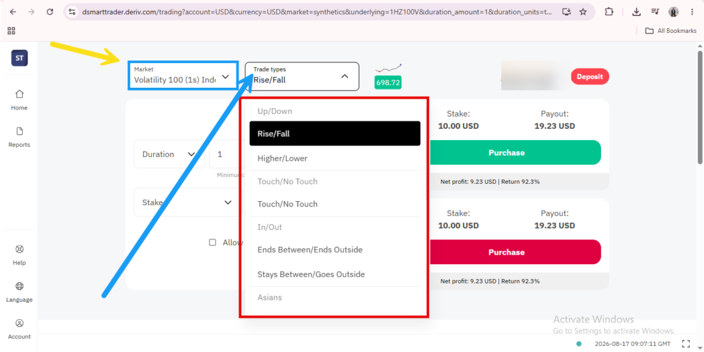Screen dimensions: 704x352
Task: Click the Deposit button
Action: click(x=590, y=77)
